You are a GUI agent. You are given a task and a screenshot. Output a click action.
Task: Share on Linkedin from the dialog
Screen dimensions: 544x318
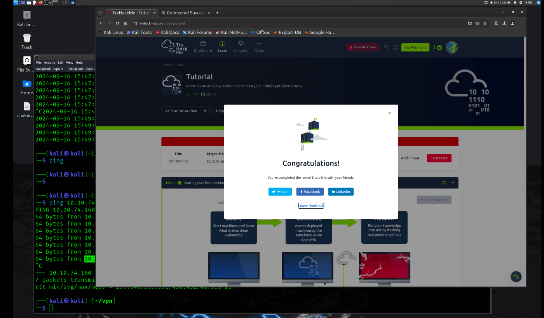341,192
